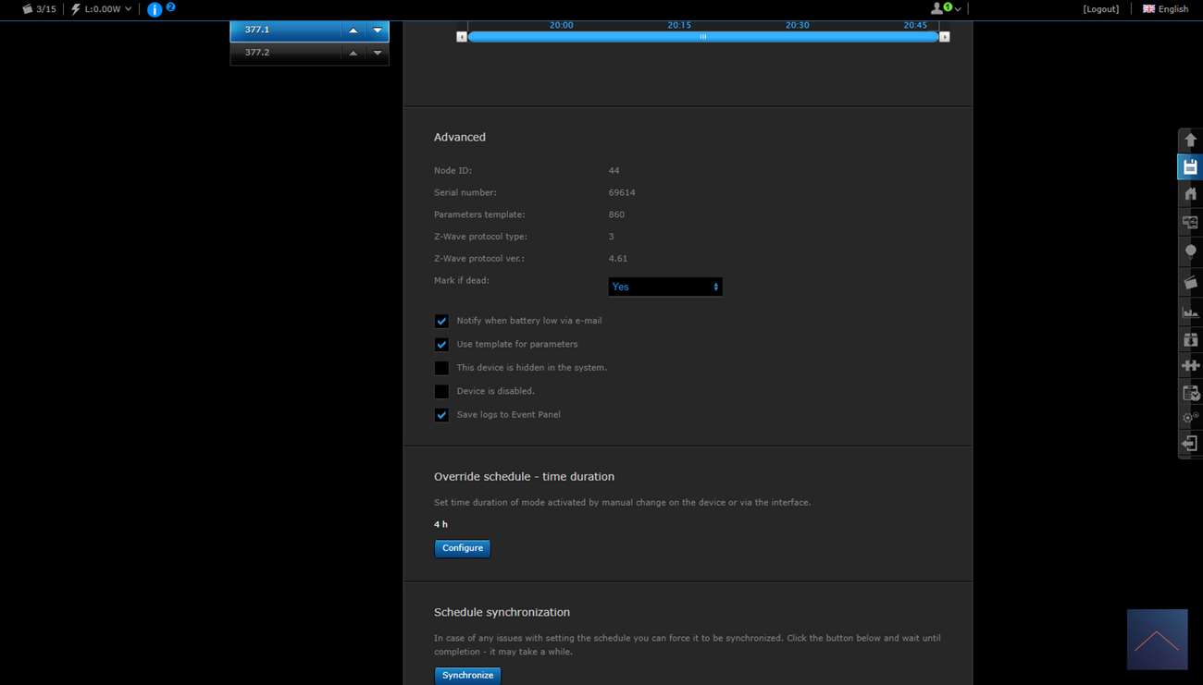Uncheck Notify when battery low via e-mail
The height and width of the screenshot is (685, 1203).
pyautogui.click(x=441, y=321)
